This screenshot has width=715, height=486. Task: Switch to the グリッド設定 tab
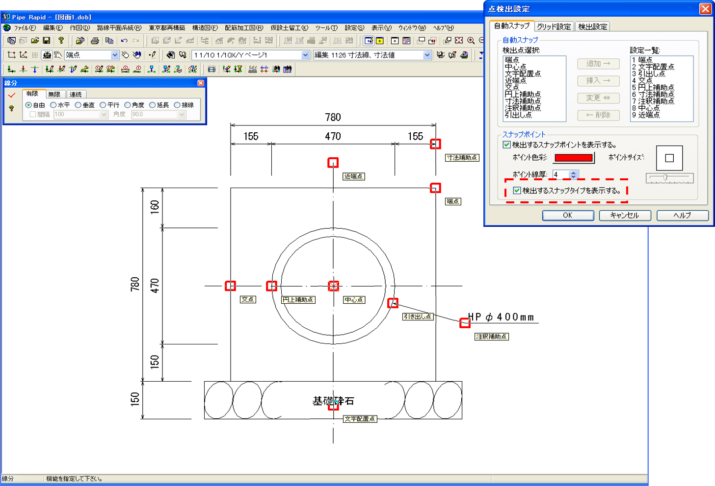click(554, 26)
